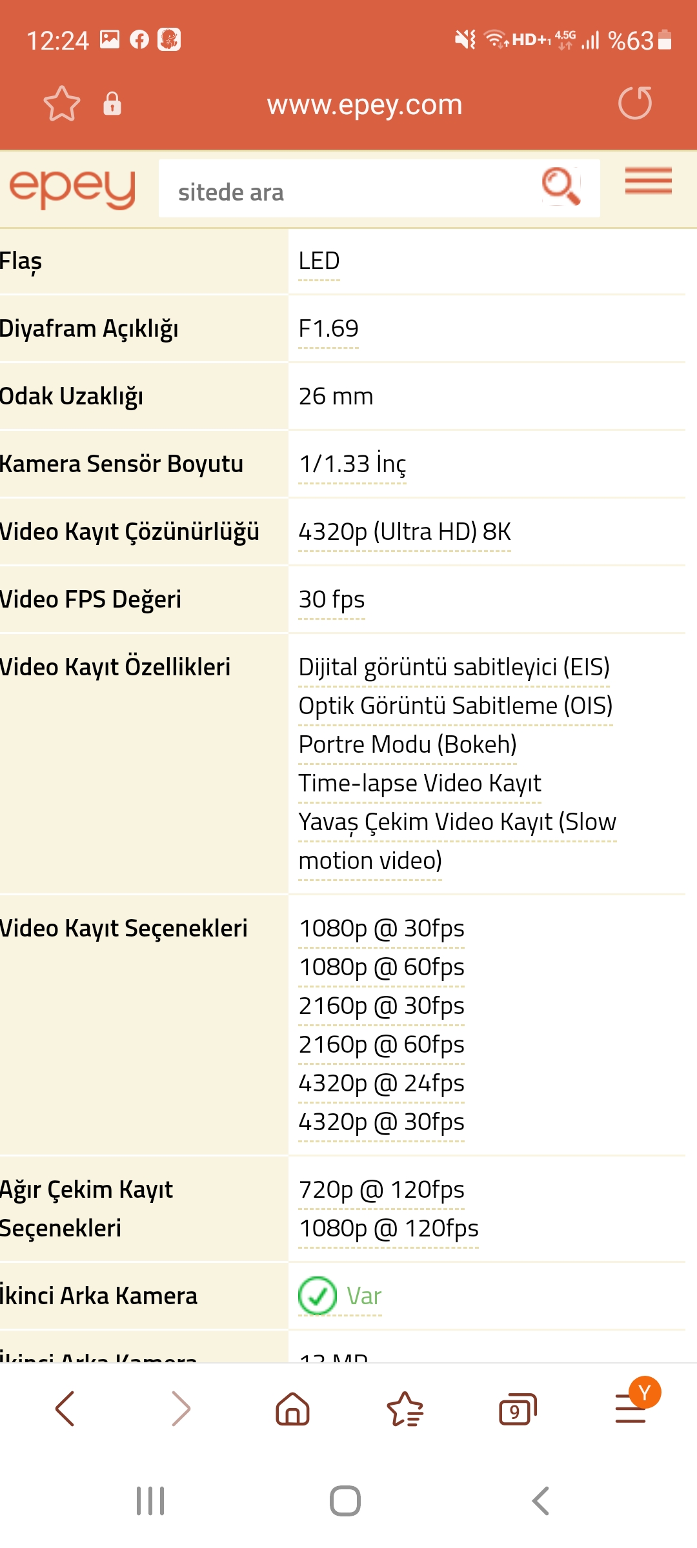Go to the epey logo homepage

tap(72, 189)
